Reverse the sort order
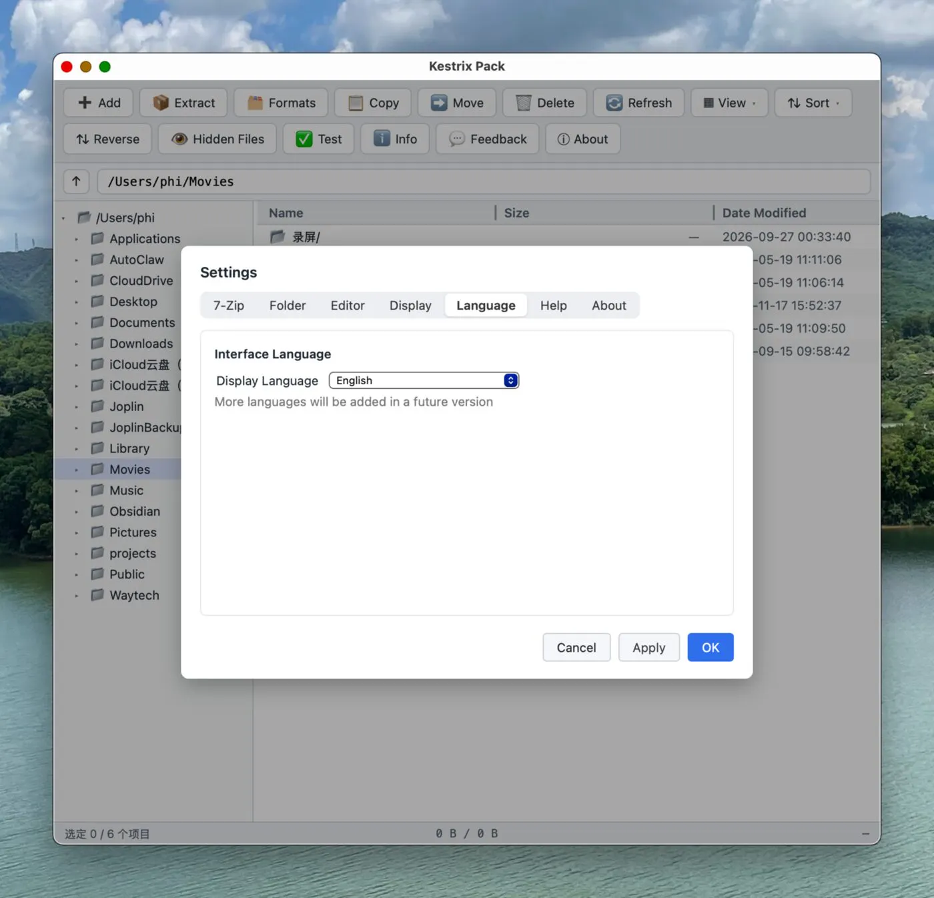The height and width of the screenshot is (898, 934). [107, 139]
